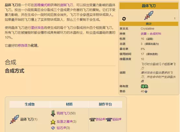Screen dimensions: 180x132
Task: Click the silver coin icon beside 40
Action: [146, 92]
